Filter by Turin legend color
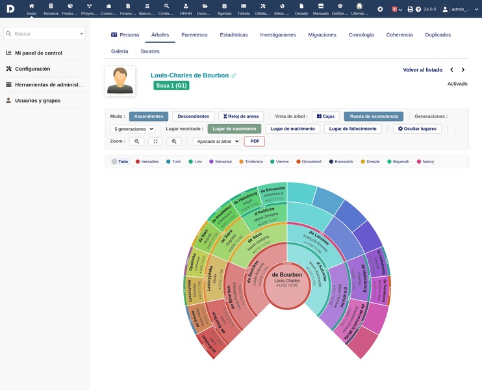This screenshot has height=390, width=482. tap(173, 161)
